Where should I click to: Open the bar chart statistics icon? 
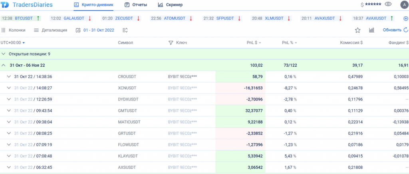click(371, 30)
